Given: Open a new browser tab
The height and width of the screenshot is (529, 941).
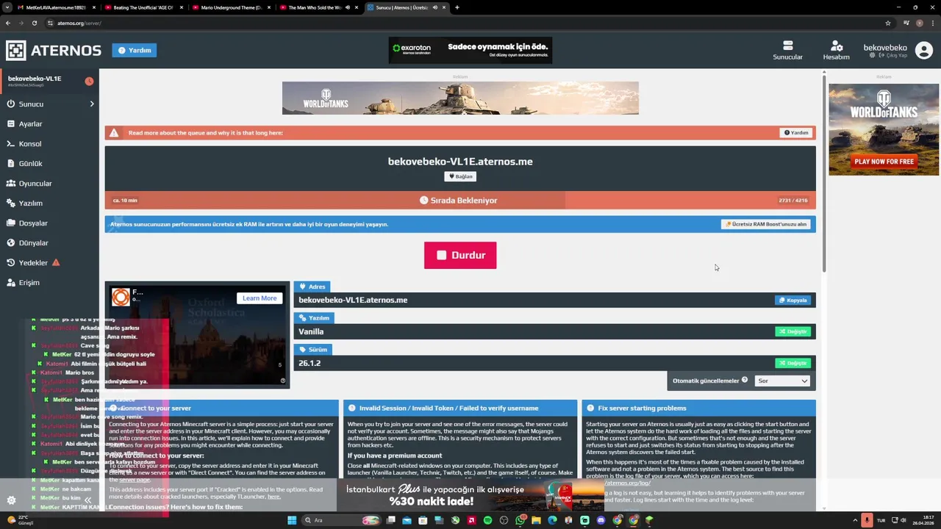Looking at the screenshot, I should 457,7.
